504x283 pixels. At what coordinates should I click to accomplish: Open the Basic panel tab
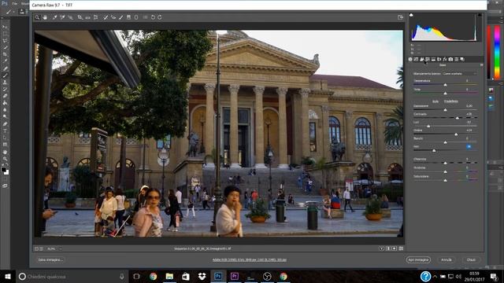point(410,60)
